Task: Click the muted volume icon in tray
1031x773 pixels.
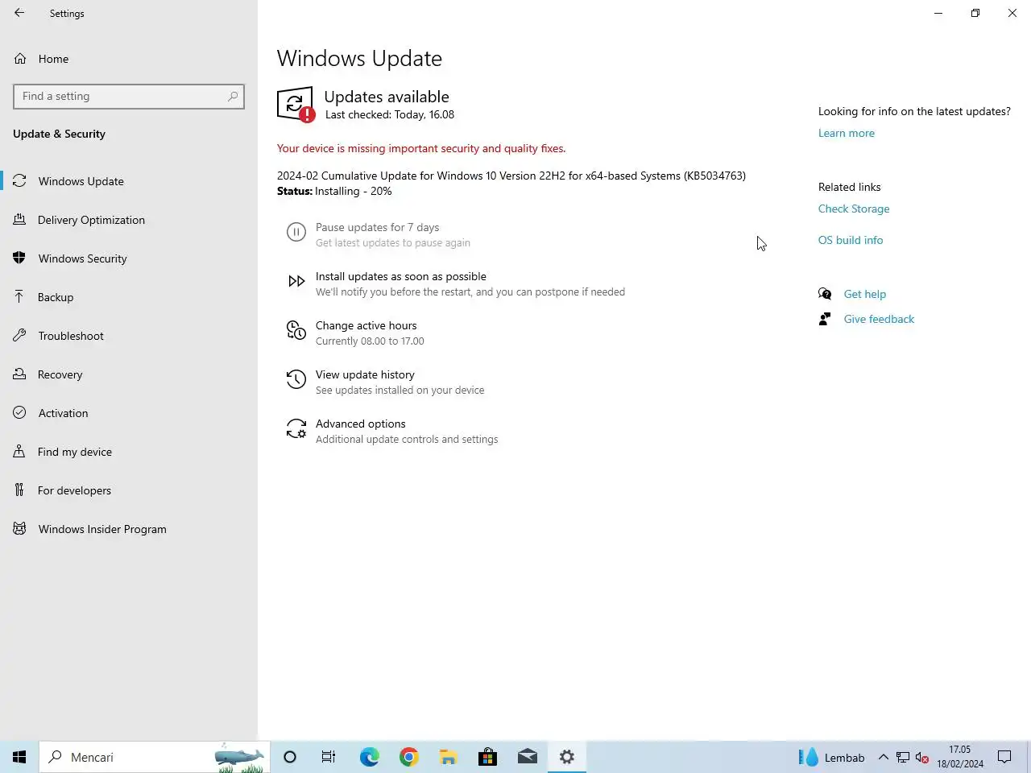Action: [922, 758]
